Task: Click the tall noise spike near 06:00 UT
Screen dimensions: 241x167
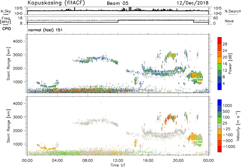Action: pos(74,9)
